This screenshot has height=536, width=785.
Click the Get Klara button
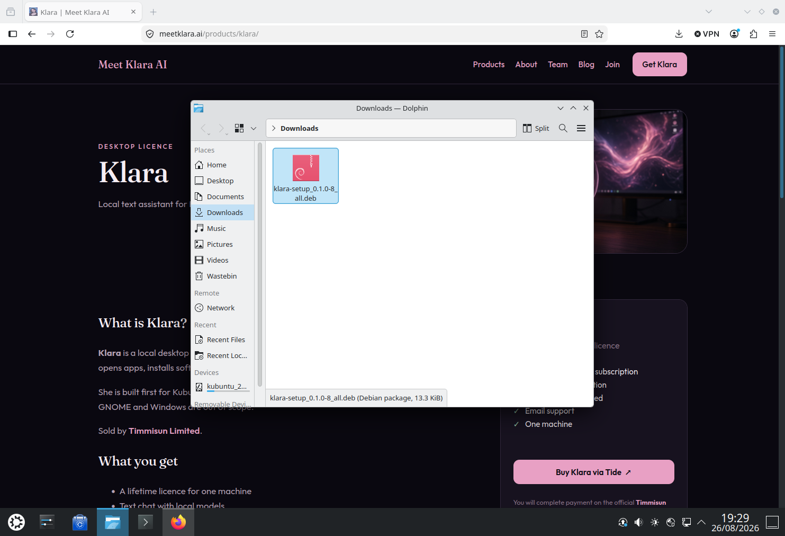point(660,64)
